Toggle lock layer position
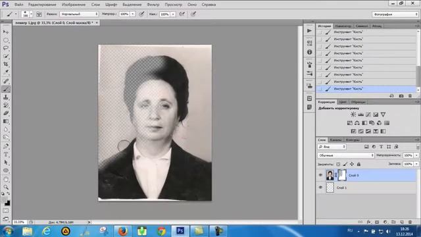This screenshot has width=421, height=237. pyautogui.click(x=352, y=164)
